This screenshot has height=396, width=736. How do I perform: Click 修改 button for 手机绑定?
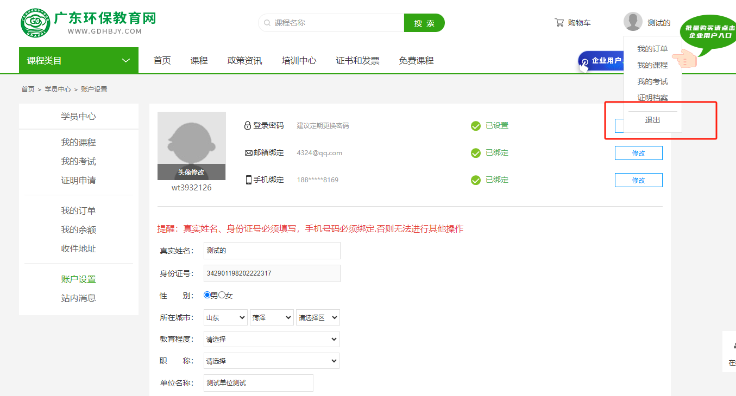click(638, 180)
